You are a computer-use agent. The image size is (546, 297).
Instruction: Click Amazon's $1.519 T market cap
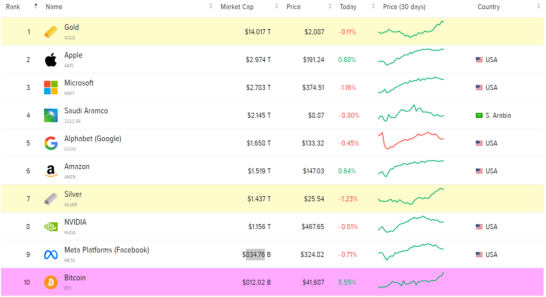(259, 171)
